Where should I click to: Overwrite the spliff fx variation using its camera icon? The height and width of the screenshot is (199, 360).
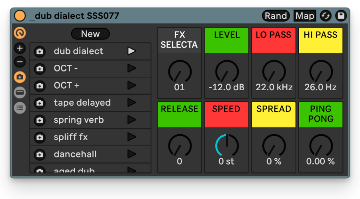(x=40, y=137)
